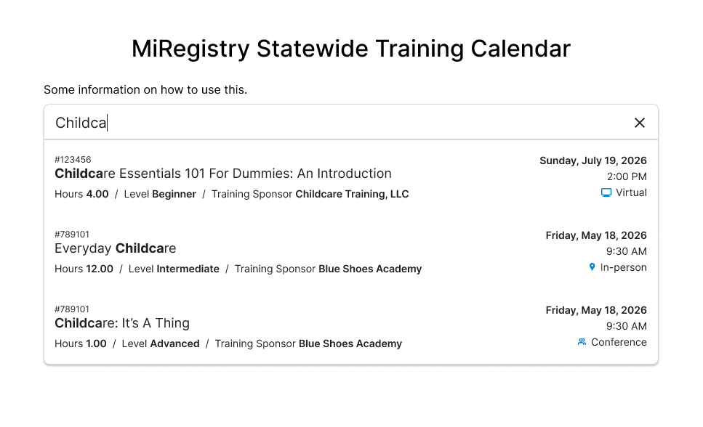
Task: Click the MiRegistry Statewide Training Calendar heading
Action: pos(351,49)
